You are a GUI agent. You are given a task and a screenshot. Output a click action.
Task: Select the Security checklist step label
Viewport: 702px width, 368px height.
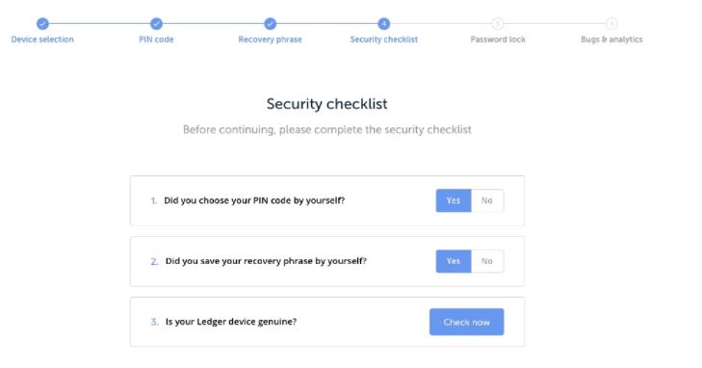383,39
